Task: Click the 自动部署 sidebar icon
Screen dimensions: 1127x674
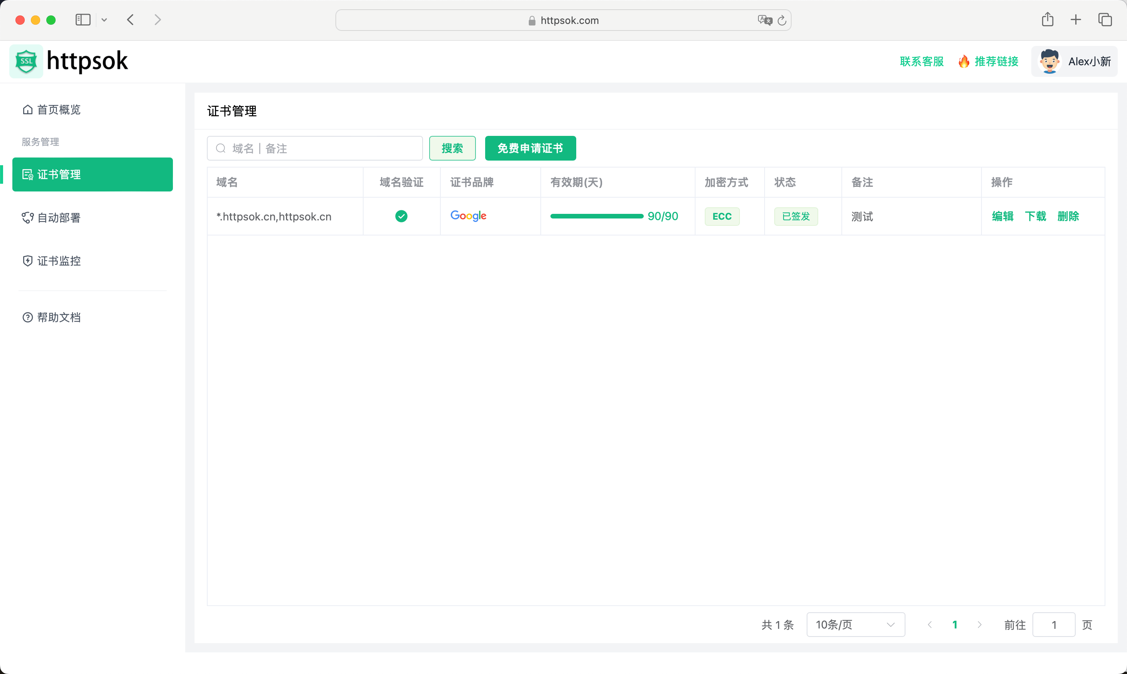Action: (27, 218)
